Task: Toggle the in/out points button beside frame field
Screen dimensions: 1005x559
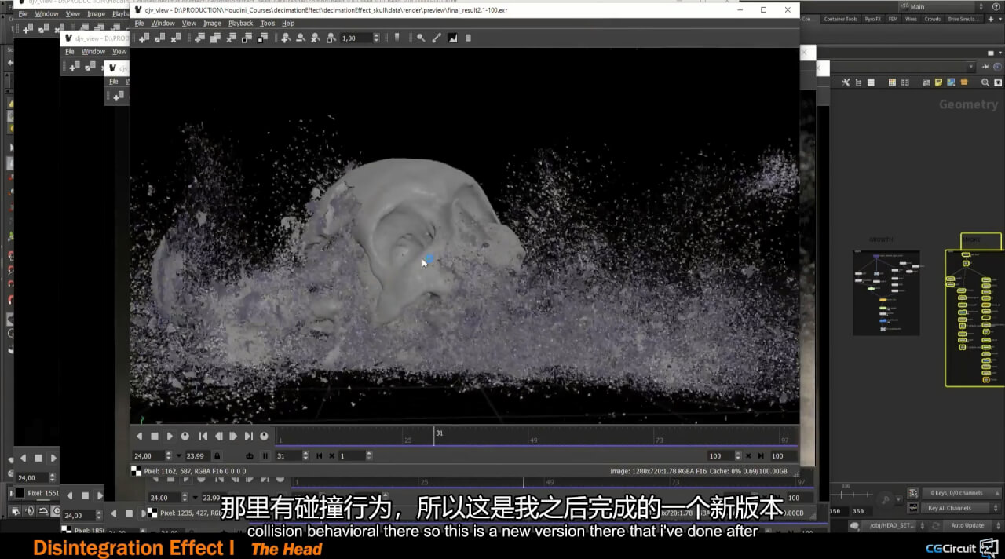Action: [x=265, y=455]
